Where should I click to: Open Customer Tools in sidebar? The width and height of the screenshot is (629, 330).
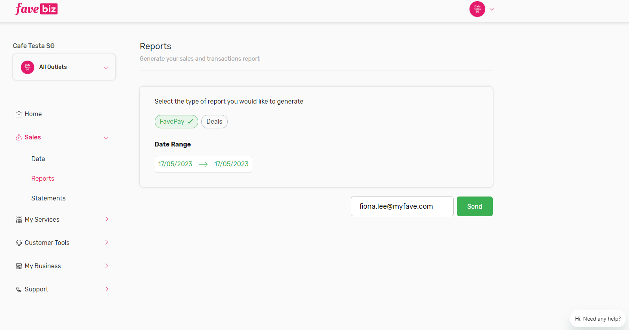click(x=47, y=243)
